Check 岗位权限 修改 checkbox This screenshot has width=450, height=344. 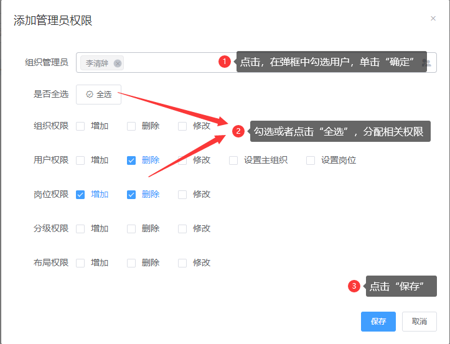pyautogui.click(x=182, y=195)
